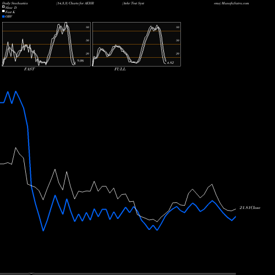Click the '(14,3,3) Charts for AEHR' heading
The image size is (275, 275).
tap(75, 3)
